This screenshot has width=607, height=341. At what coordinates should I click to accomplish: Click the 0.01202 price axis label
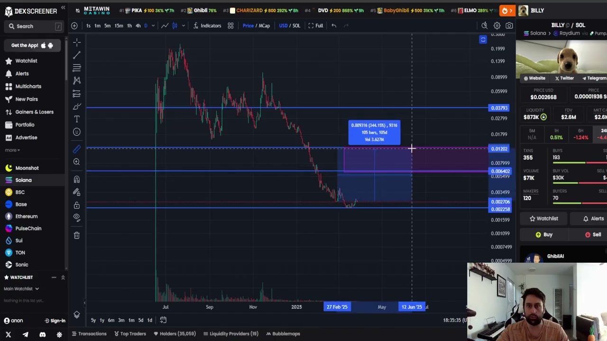click(499, 149)
